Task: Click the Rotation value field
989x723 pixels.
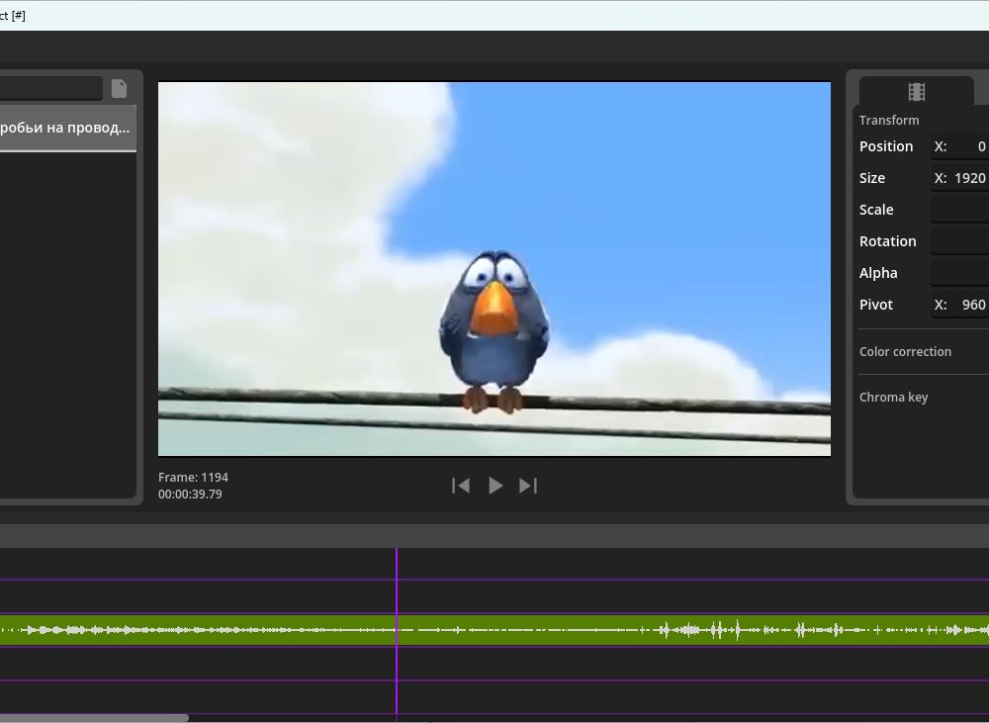Action: (x=960, y=241)
